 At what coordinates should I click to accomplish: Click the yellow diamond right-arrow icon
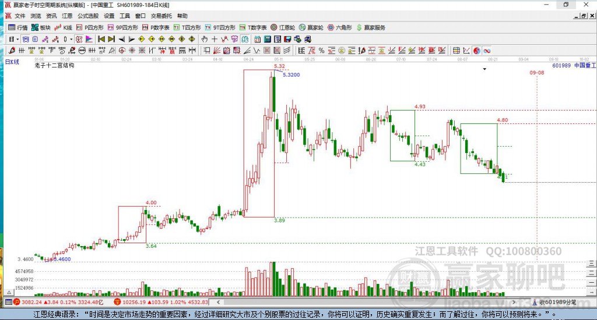pos(152,39)
